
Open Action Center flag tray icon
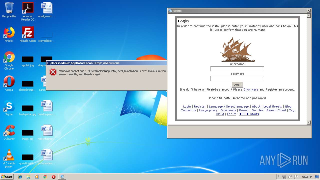tap(296, 177)
